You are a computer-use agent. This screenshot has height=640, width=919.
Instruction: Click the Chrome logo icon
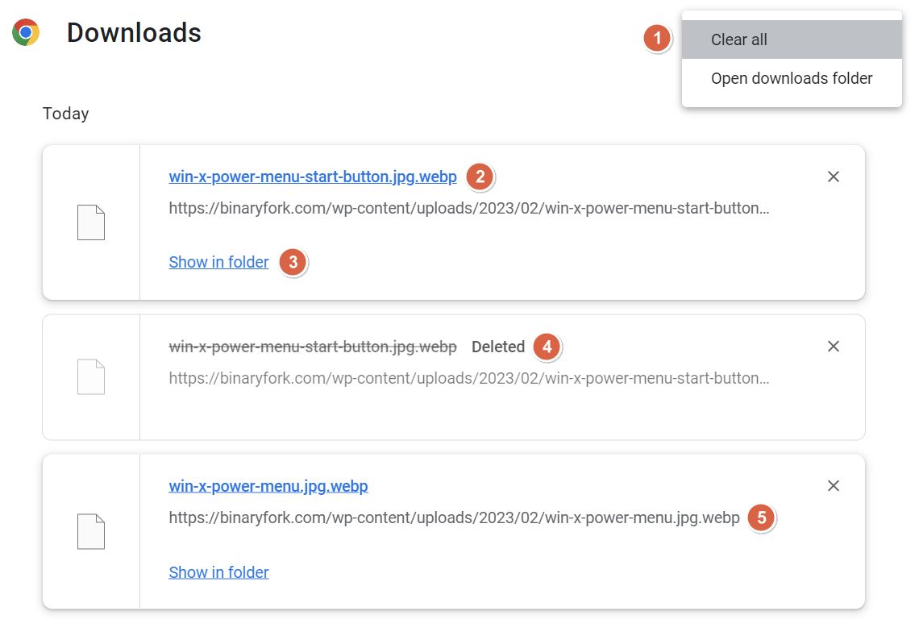click(25, 32)
